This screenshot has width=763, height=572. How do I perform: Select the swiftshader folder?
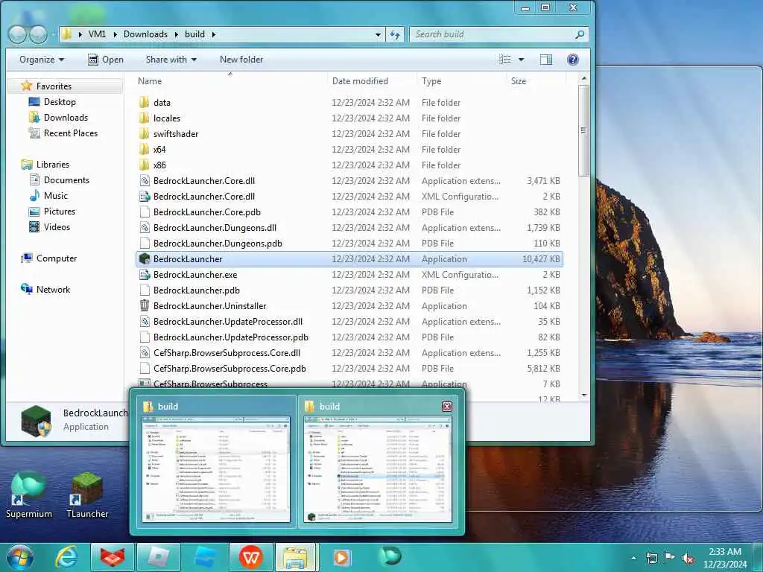click(349, 134)
